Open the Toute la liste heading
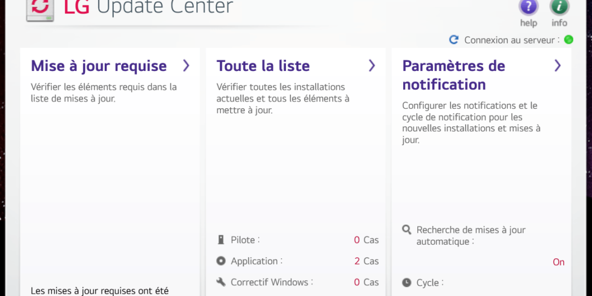The image size is (592, 296). [x=263, y=66]
